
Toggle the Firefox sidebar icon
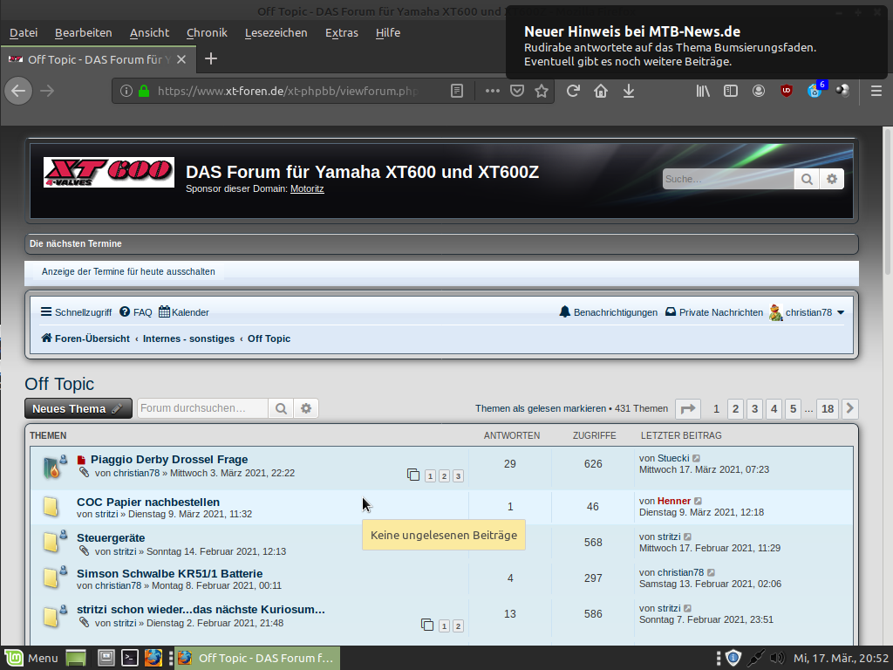tap(731, 91)
